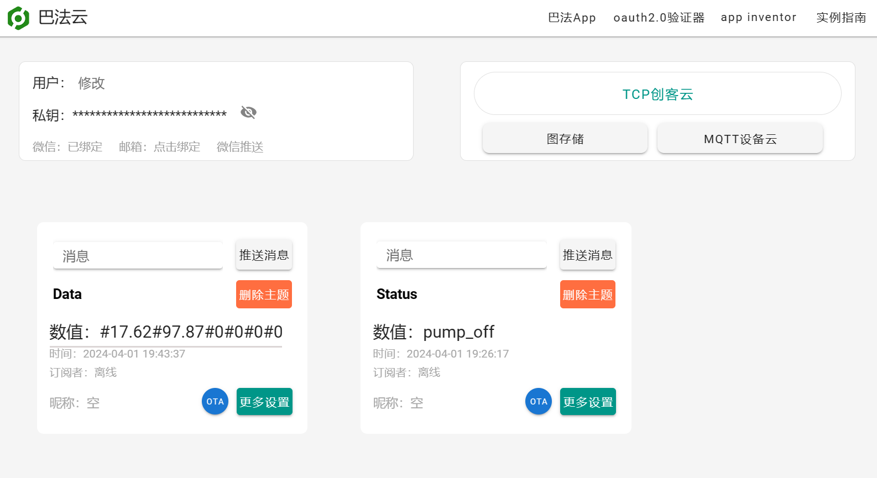Delete the Data topic
Screen dimensions: 877x478
(x=264, y=295)
